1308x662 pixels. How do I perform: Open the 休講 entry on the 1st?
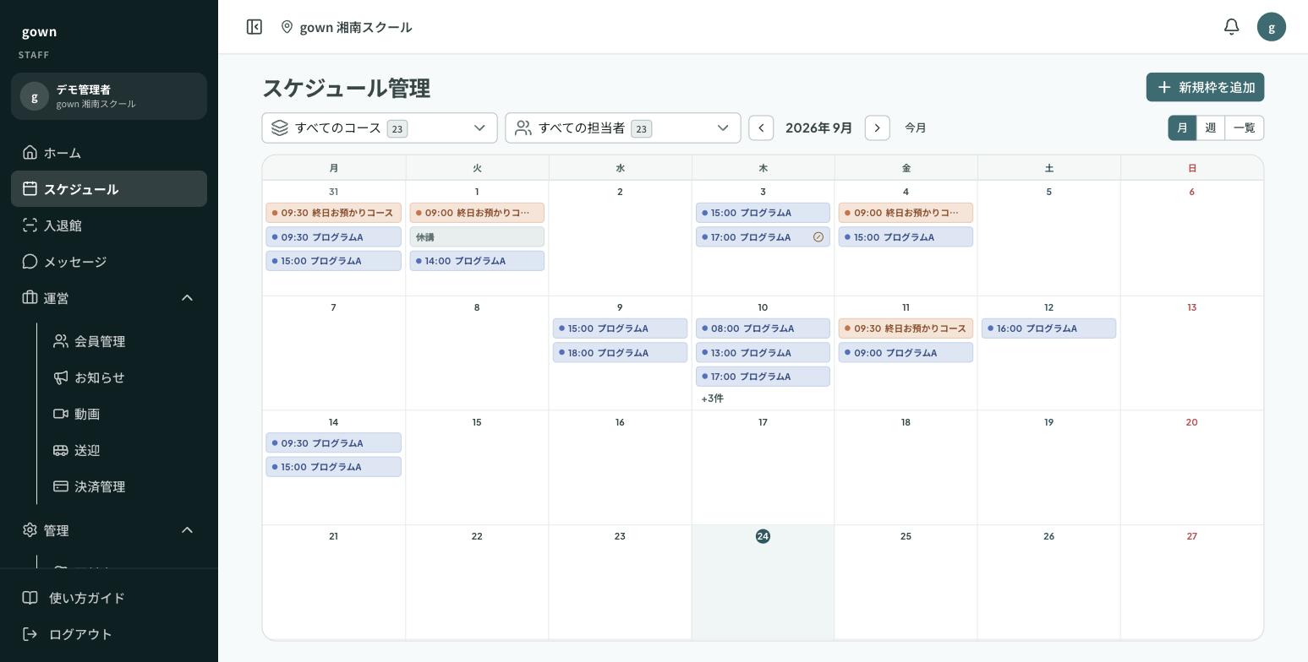point(477,237)
